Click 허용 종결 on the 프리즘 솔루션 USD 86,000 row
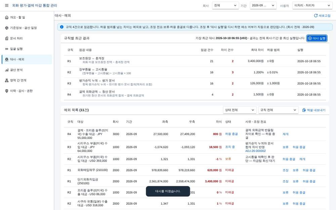This screenshot has width=336, height=210. point(299,193)
